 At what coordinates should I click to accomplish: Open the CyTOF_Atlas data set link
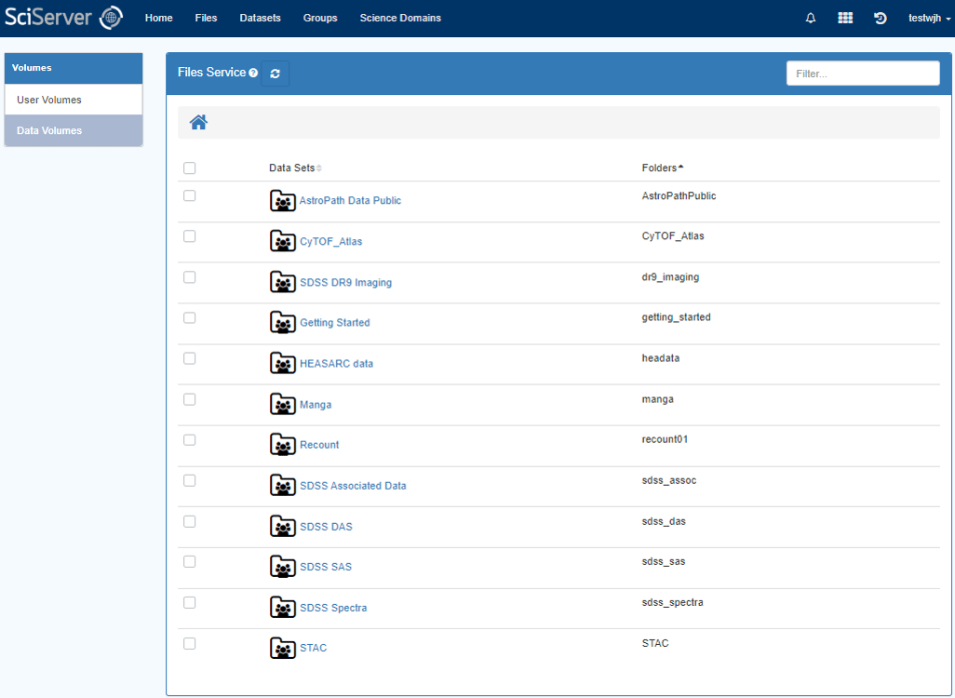click(330, 241)
